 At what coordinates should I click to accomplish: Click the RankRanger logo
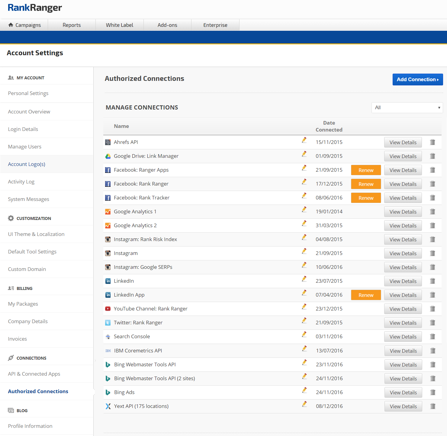35,8
